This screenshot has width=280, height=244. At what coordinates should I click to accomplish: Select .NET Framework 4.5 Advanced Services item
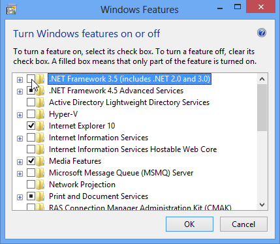(116, 91)
